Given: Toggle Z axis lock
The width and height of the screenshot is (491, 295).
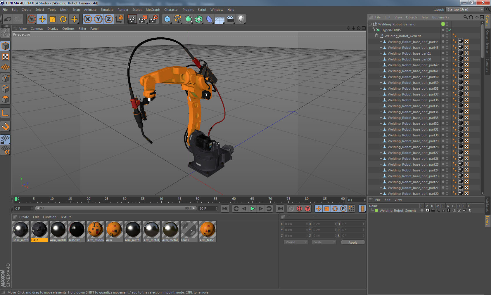Looking at the screenshot, I should point(109,19).
